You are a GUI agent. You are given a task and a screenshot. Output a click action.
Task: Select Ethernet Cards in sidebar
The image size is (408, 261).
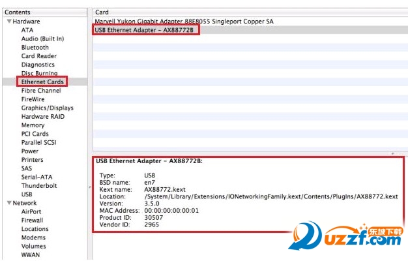click(x=42, y=82)
